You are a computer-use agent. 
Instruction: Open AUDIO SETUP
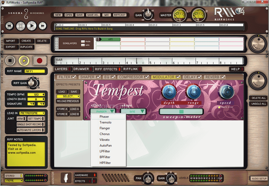(x=259, y=179)
